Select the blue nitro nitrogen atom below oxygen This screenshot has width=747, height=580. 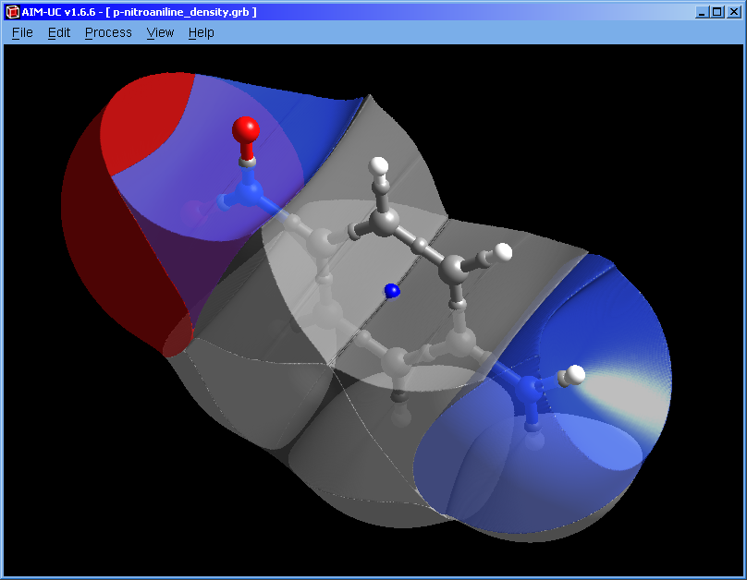pos(248,192)
